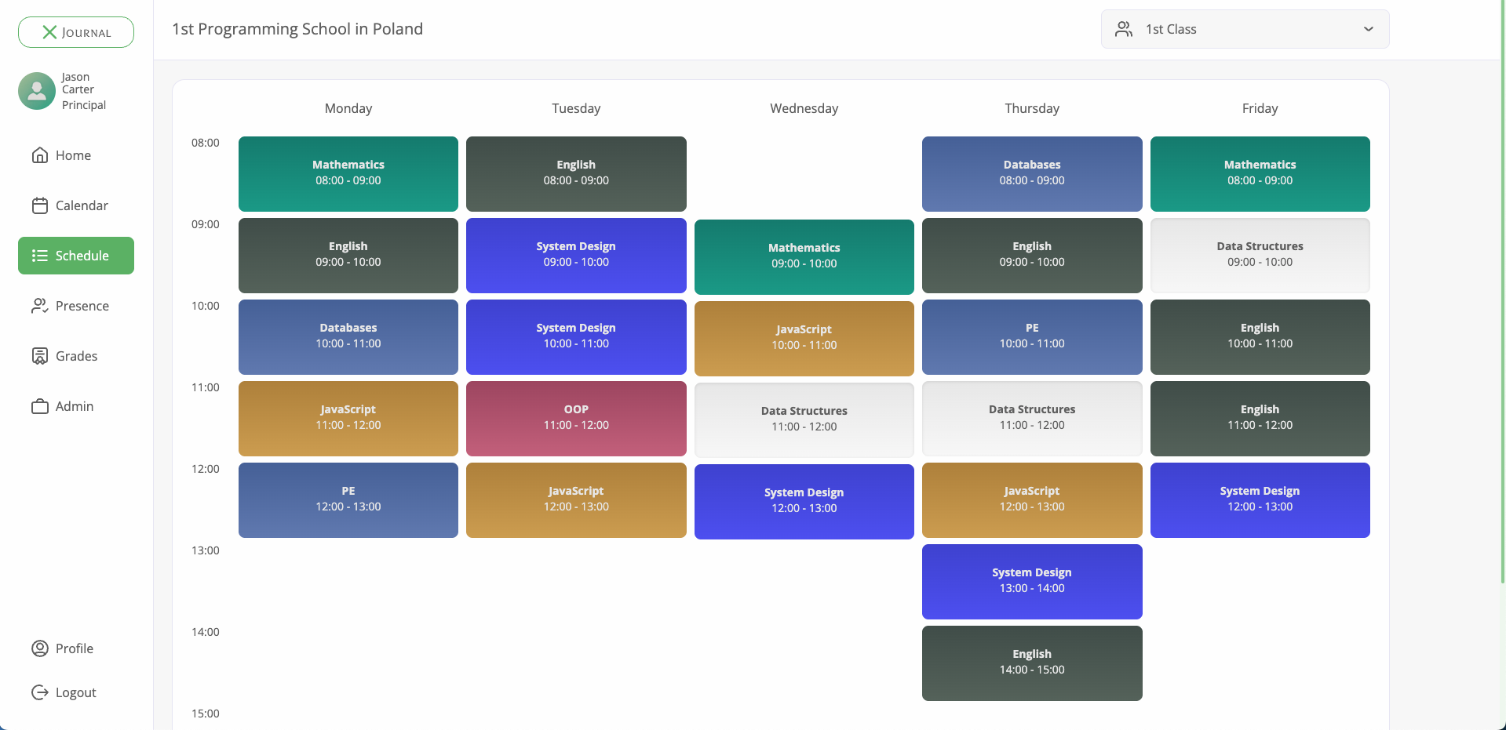Click the Admin briefcase icon
Screen dimensions: 1506x730
(40, 406)
